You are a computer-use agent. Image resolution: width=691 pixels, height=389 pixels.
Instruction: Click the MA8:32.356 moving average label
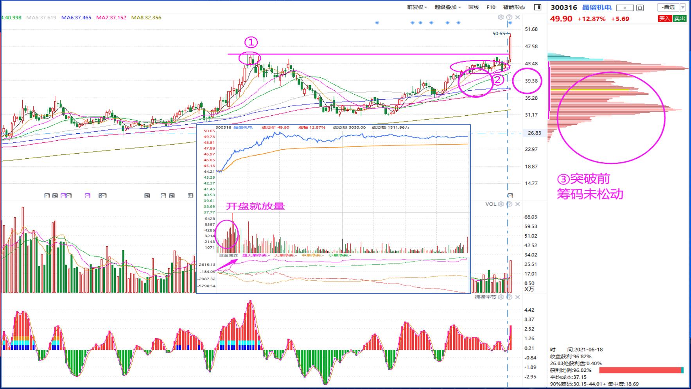(x=146, y=18)
